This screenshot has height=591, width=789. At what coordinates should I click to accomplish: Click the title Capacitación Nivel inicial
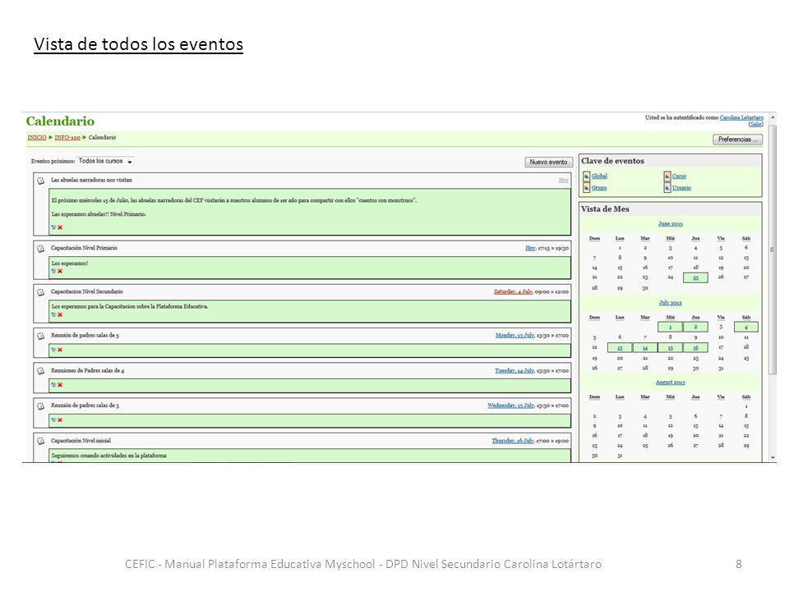pos(81,440)
